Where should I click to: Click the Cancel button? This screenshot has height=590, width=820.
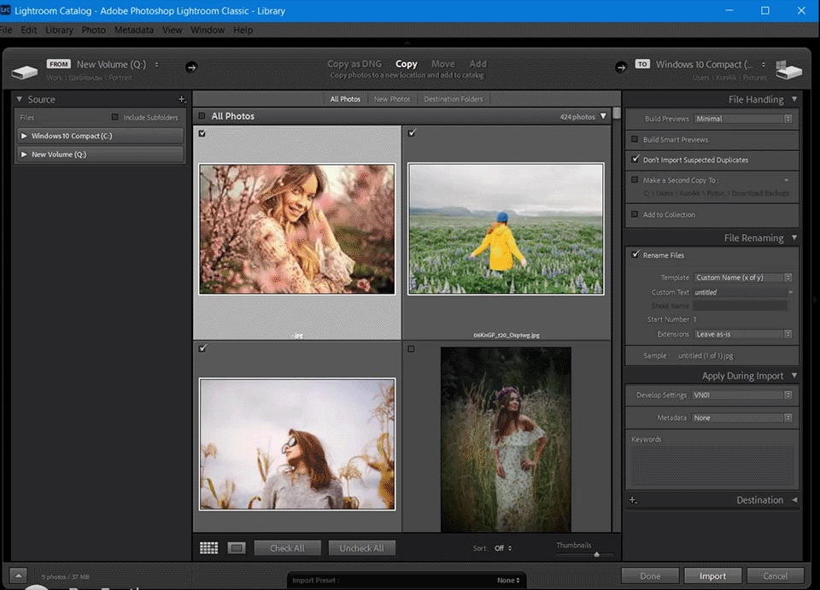775,575
